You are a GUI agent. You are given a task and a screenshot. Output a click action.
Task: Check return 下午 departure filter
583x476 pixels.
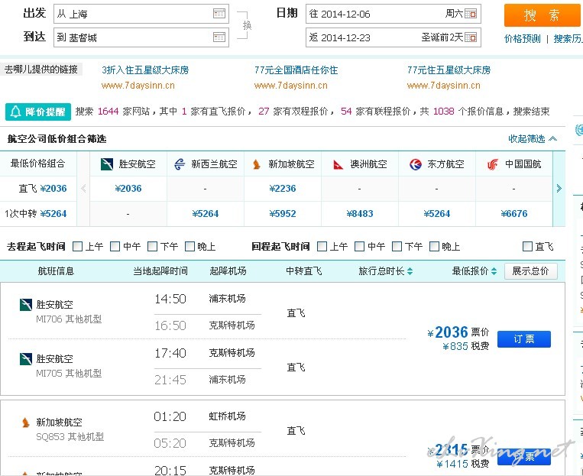pos(397,247)
